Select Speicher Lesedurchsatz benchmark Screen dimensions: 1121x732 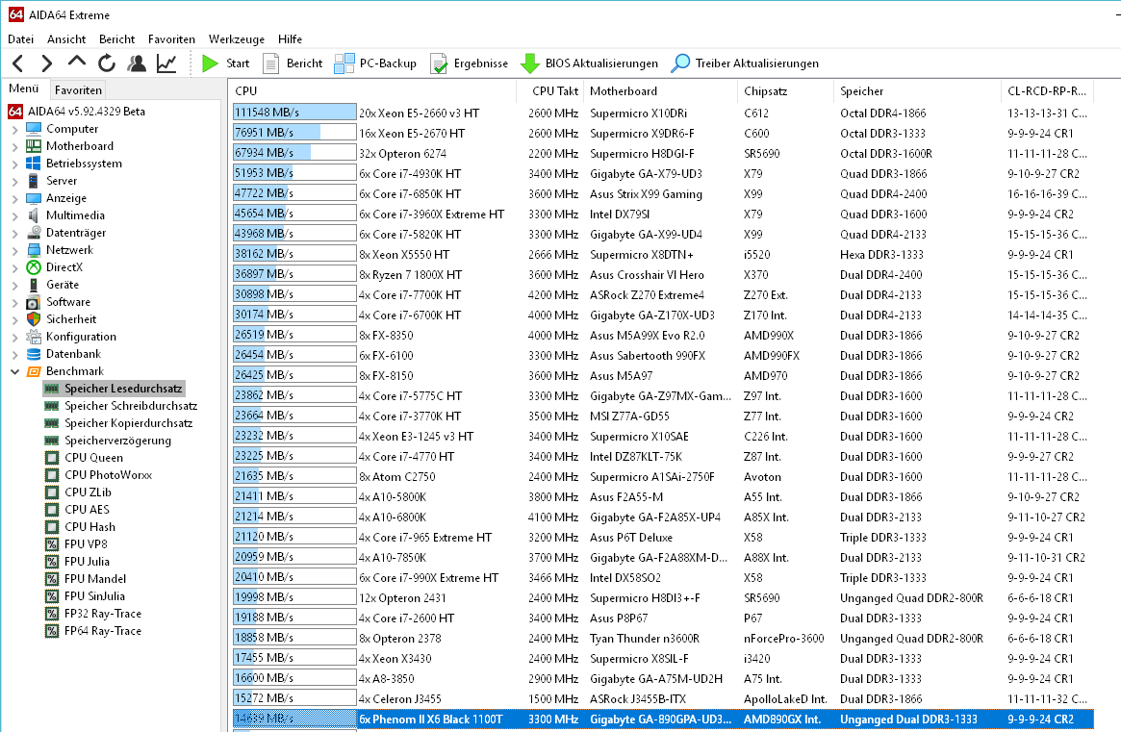pos(115,389)
